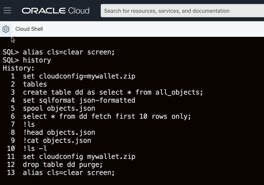Click the SQL> history command line
The height and width of the screenshot is (185, 264).
(x=27, y=60)
